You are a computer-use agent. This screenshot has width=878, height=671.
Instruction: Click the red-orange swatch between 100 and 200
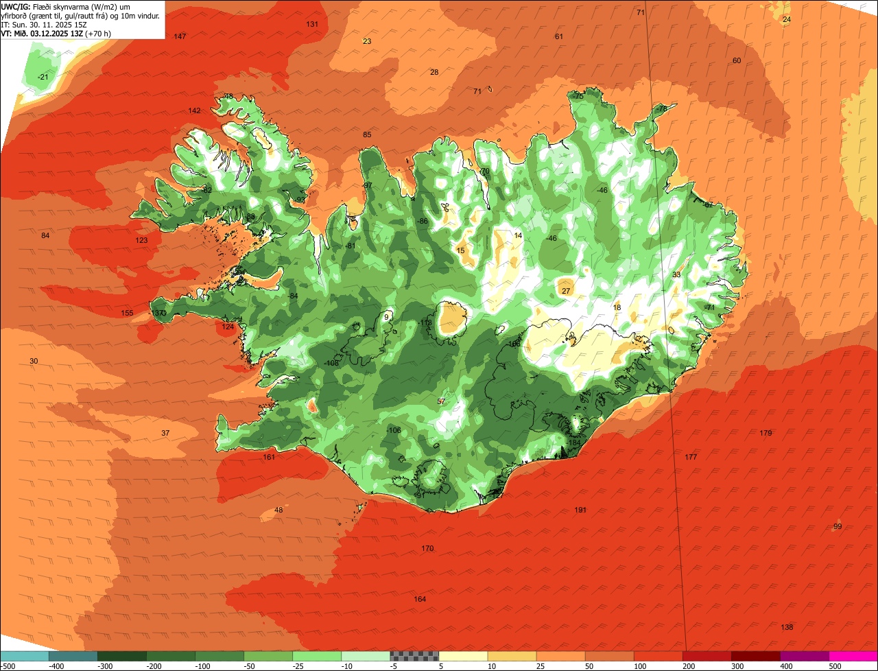click(658, 656)
